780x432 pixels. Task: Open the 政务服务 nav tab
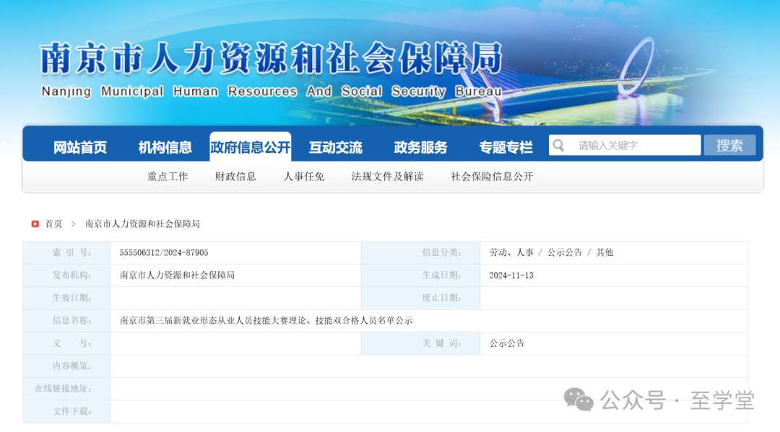(x=421, y=147)
